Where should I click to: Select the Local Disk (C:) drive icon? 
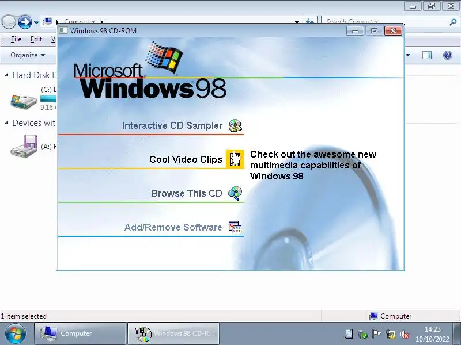pos(24,101)
